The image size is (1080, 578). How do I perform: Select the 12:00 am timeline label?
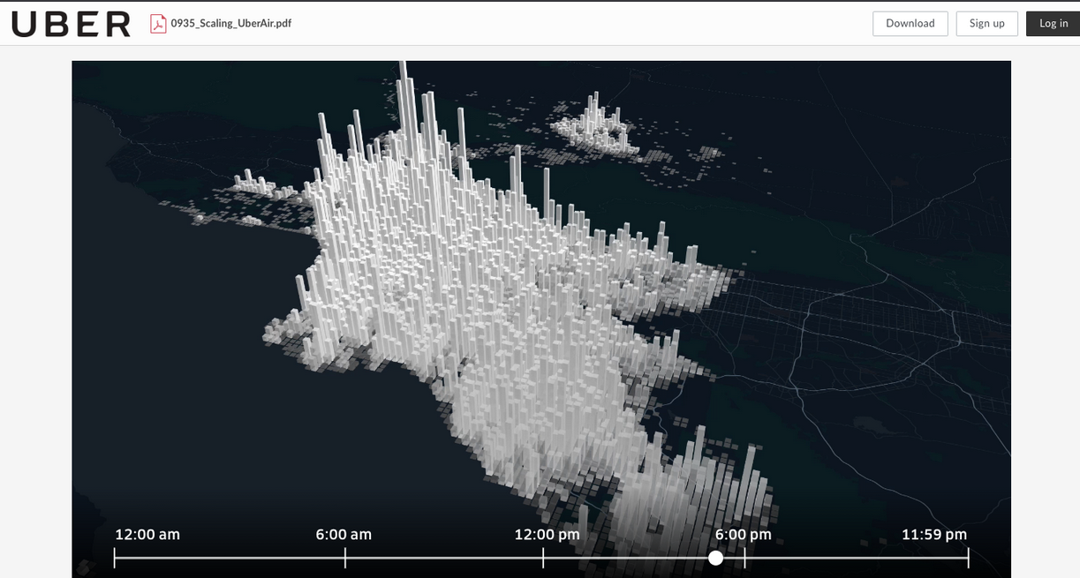tap(147, 535)
